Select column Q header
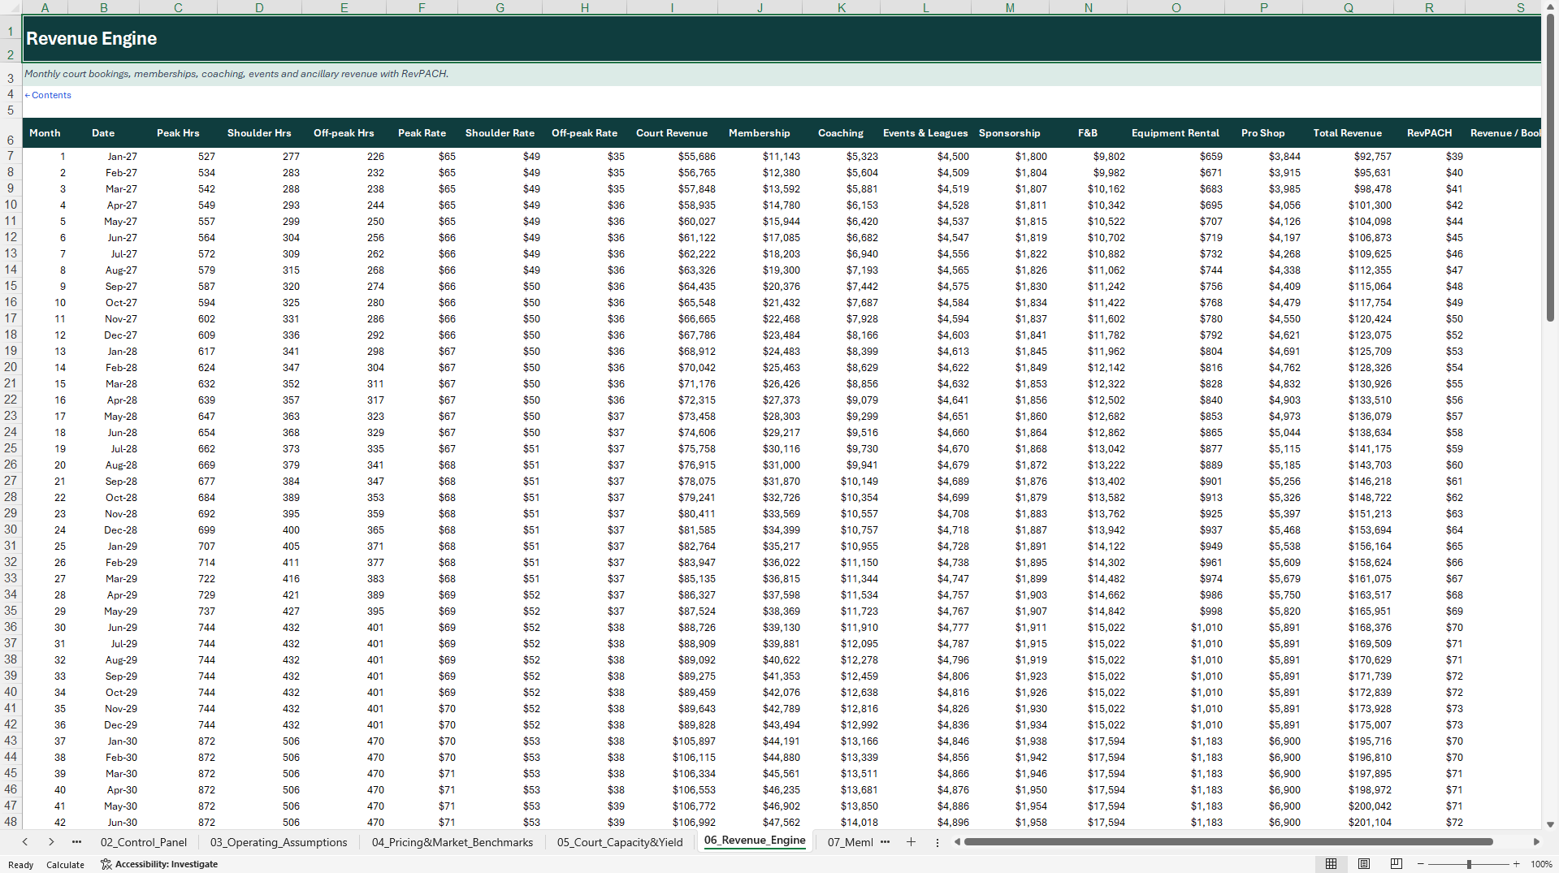This screenshot has width=1559, height=873. tap(1348, 7)
